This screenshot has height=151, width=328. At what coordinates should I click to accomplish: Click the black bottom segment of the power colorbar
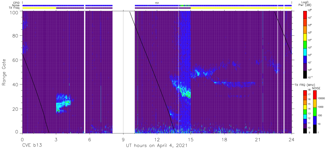pos(305,74)
